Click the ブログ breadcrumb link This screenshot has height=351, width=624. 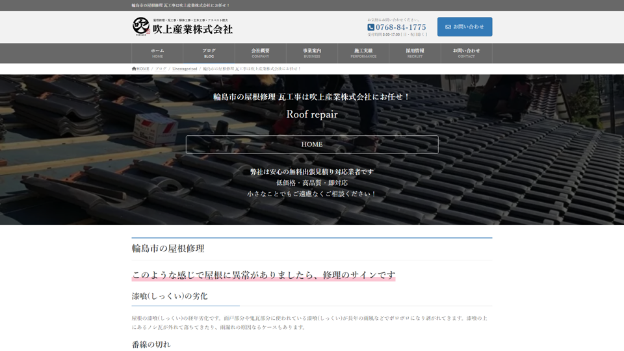coord(161,69)
